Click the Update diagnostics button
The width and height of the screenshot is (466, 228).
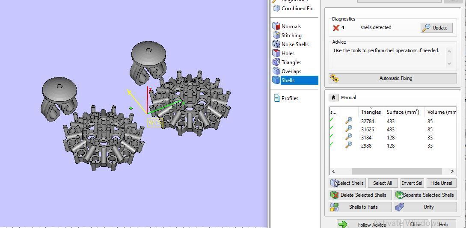coord(436,28)
